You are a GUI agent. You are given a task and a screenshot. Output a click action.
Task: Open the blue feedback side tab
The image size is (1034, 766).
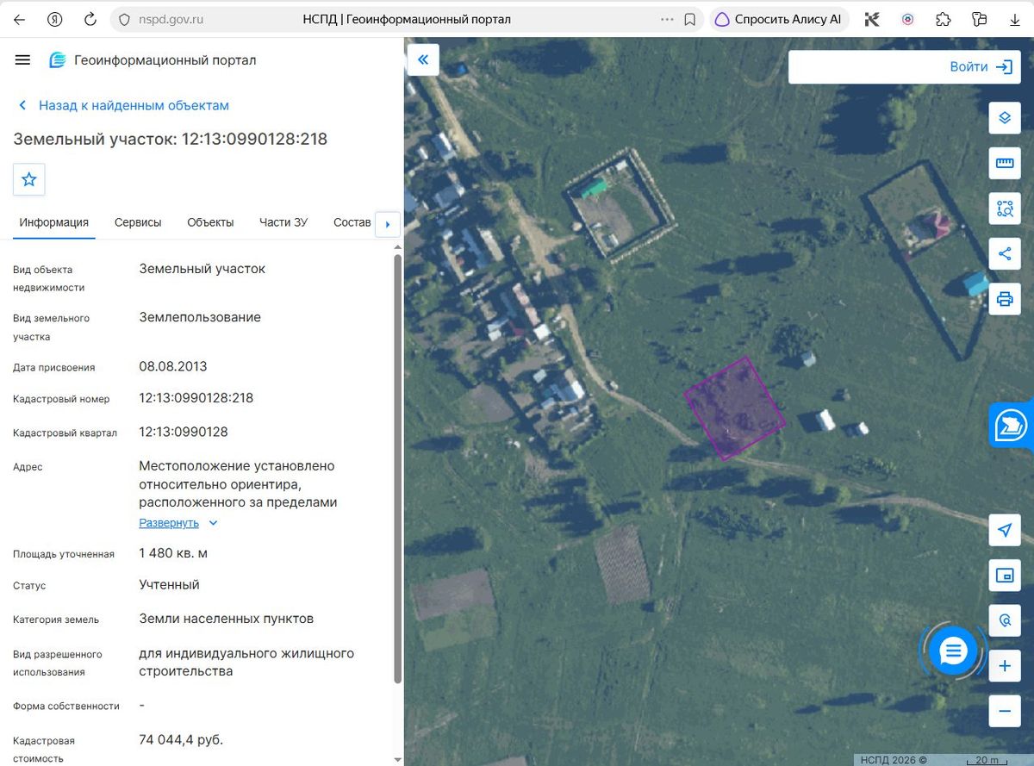pyautogui.click(x=1012, y=424)
